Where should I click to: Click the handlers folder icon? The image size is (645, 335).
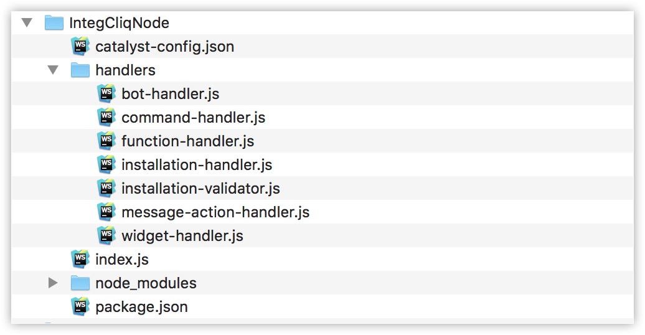[x=80, y=70]
